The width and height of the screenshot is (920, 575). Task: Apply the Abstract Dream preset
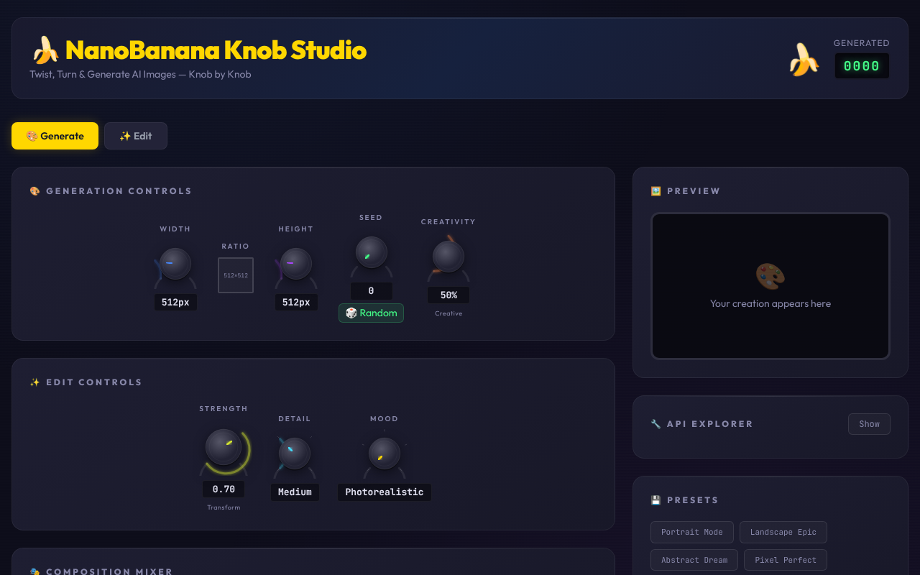(x=694, y=560)
